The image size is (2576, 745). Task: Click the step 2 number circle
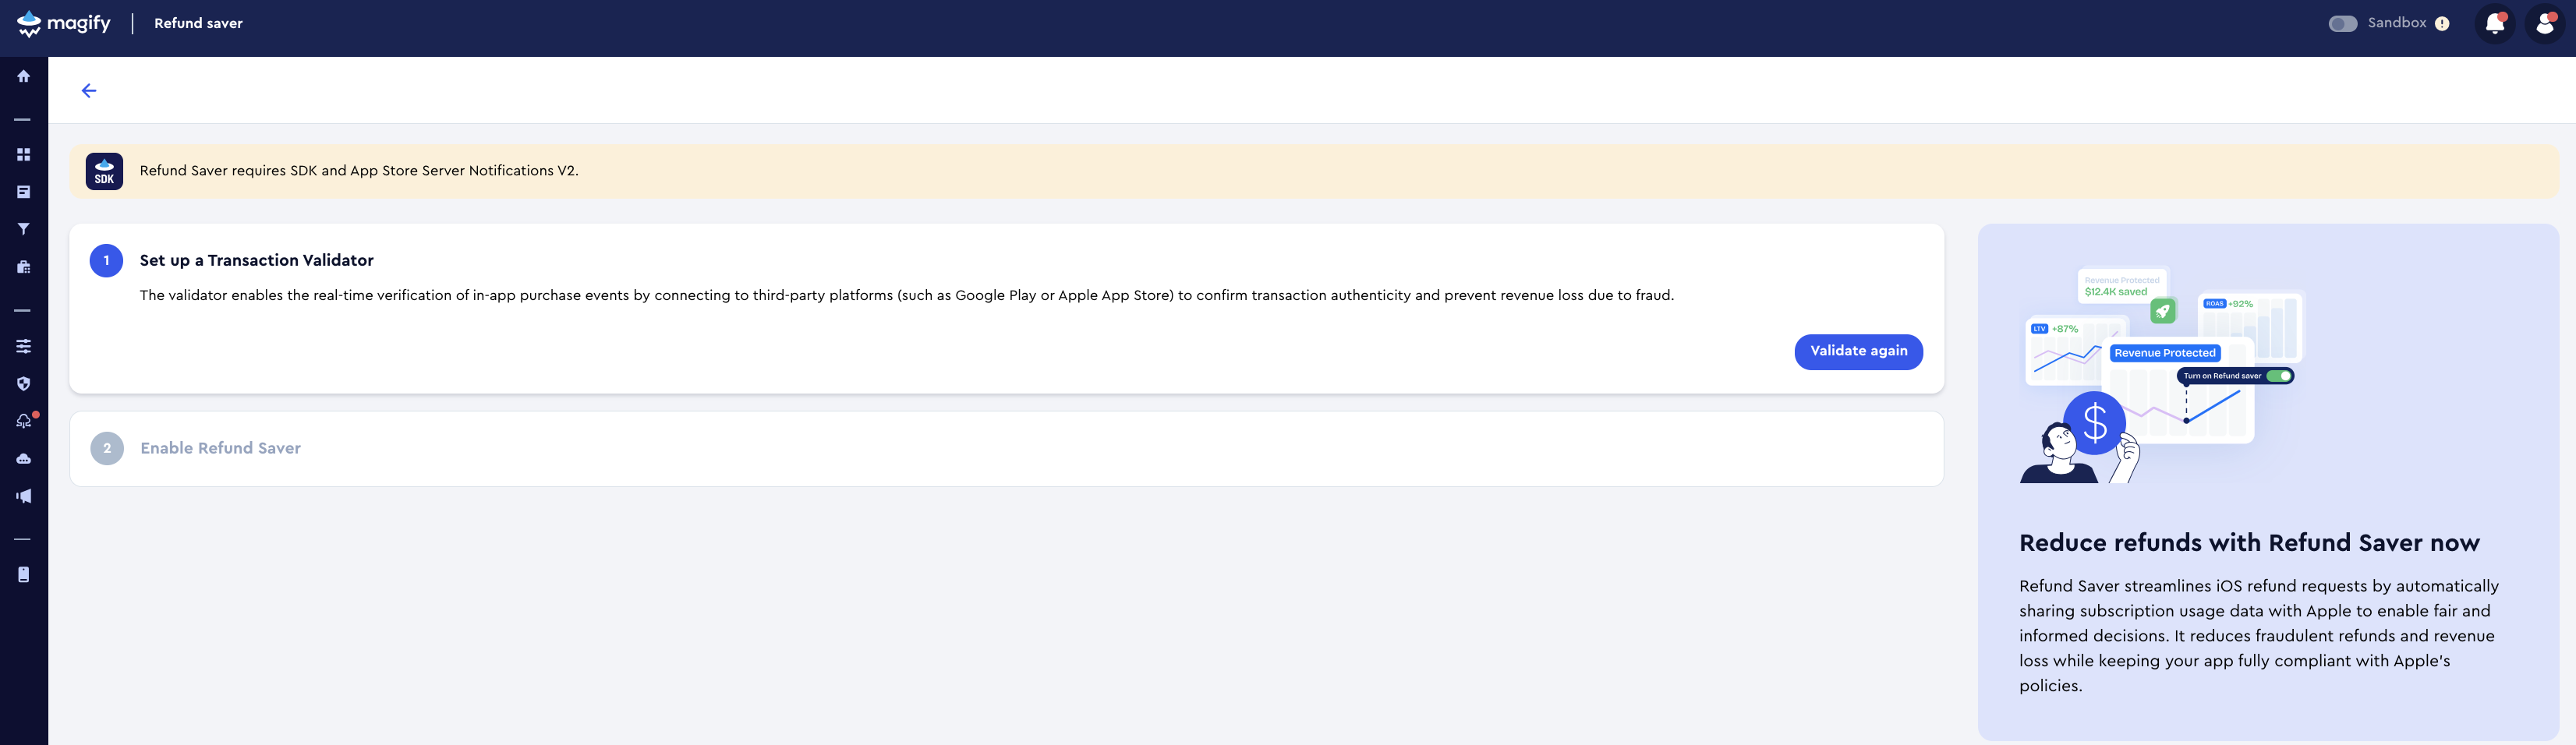[107, 449]
